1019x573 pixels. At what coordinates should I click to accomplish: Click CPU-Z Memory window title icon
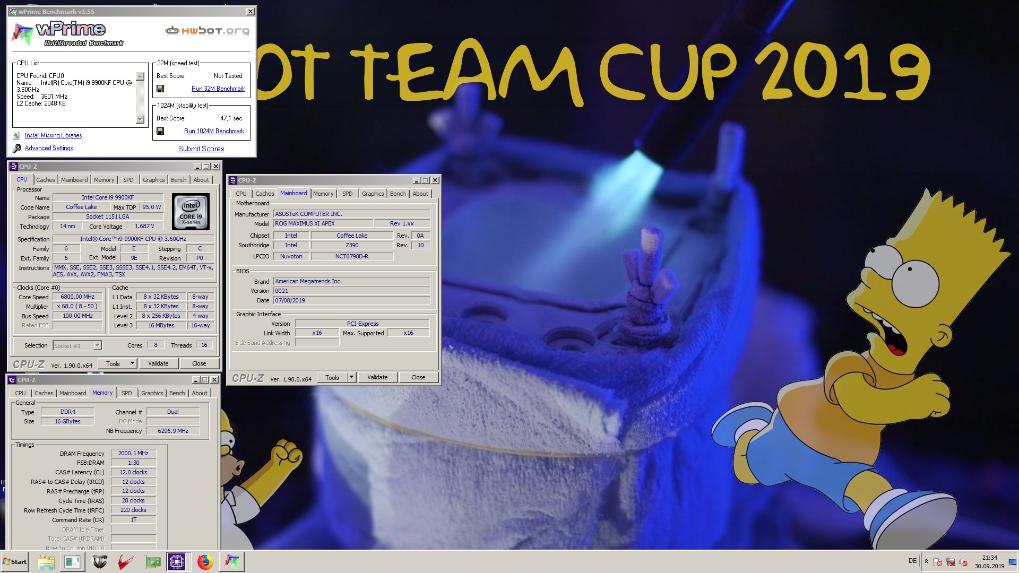point(12,380)
